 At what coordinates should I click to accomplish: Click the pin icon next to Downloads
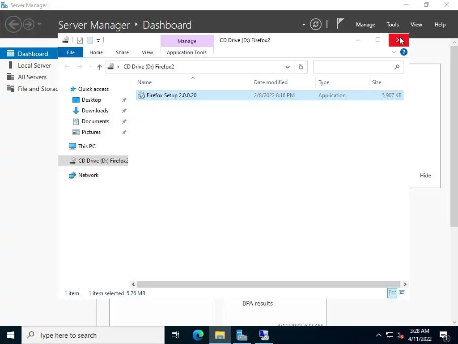click(x=124, y=111)
